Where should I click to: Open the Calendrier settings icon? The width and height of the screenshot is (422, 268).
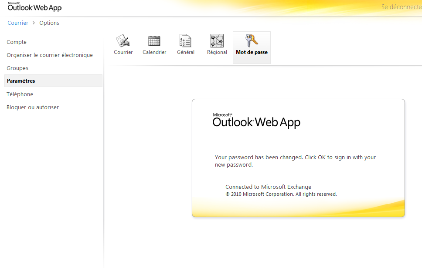(154, 41)
